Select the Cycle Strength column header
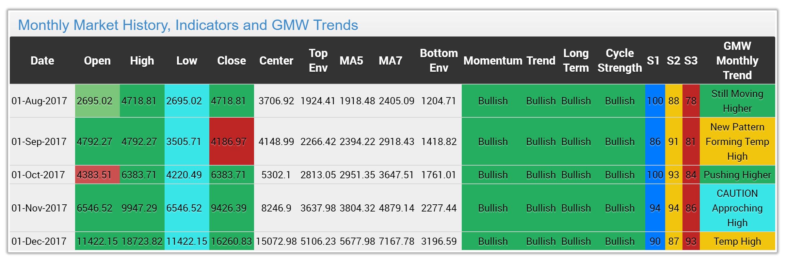786x263 pixels. click(x=619, y=61)
